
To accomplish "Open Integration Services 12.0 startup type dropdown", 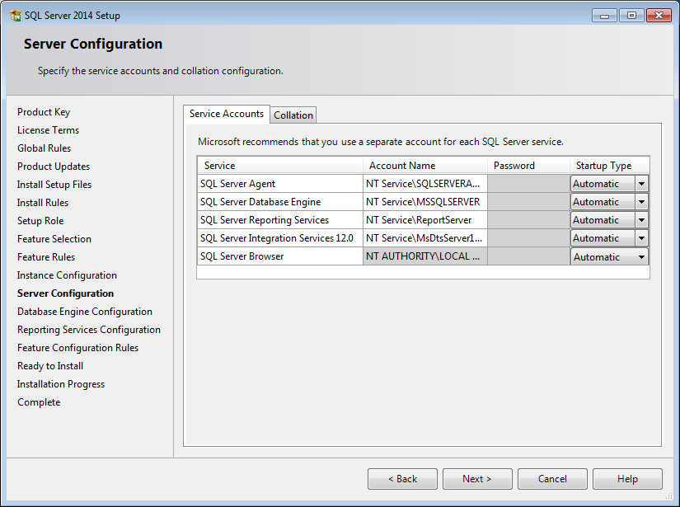I will tap(641, 237).
